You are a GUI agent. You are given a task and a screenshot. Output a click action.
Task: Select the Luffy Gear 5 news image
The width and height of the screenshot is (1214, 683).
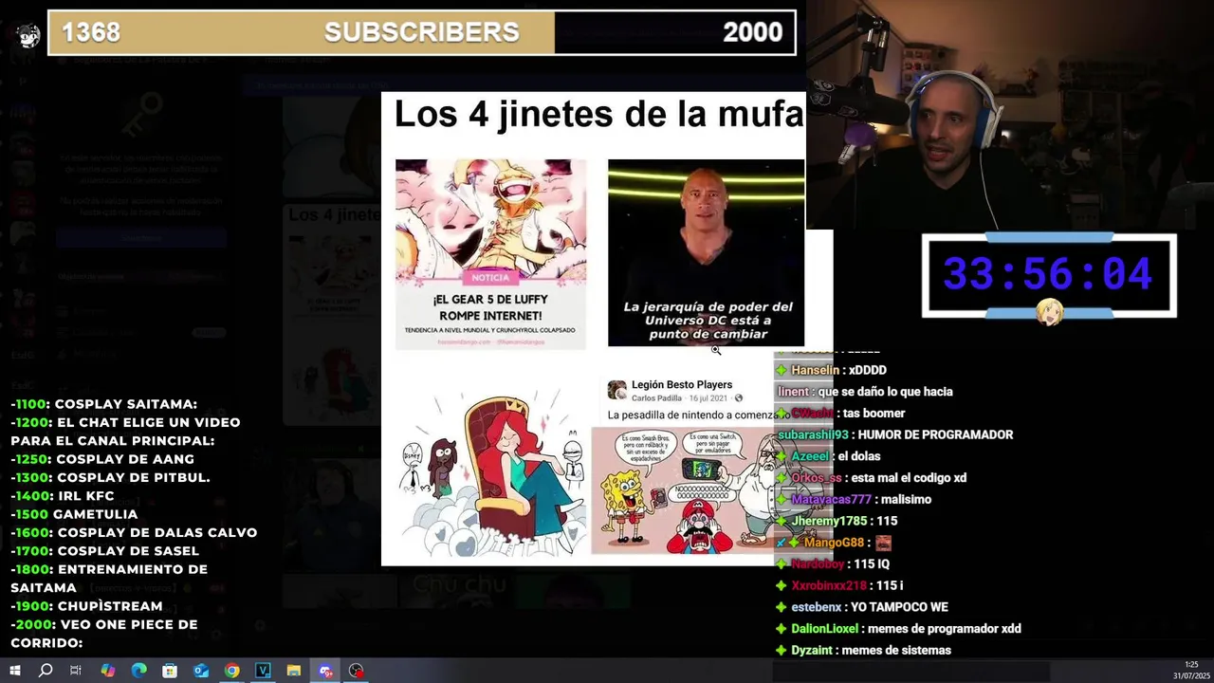coord(490,254)
